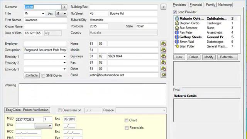The height and width of the screenshot is (139, 247).
Task: Click the globe icon beside Simon Wall
Action: pyautogui.click(x=177, y=42)
